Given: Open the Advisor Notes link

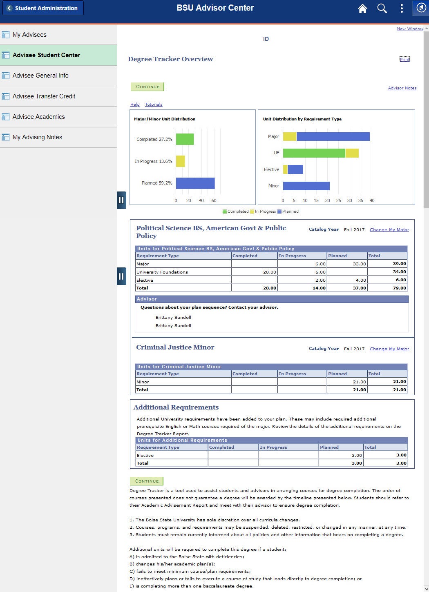Looking at the screenshot, I should click(402, 88).
